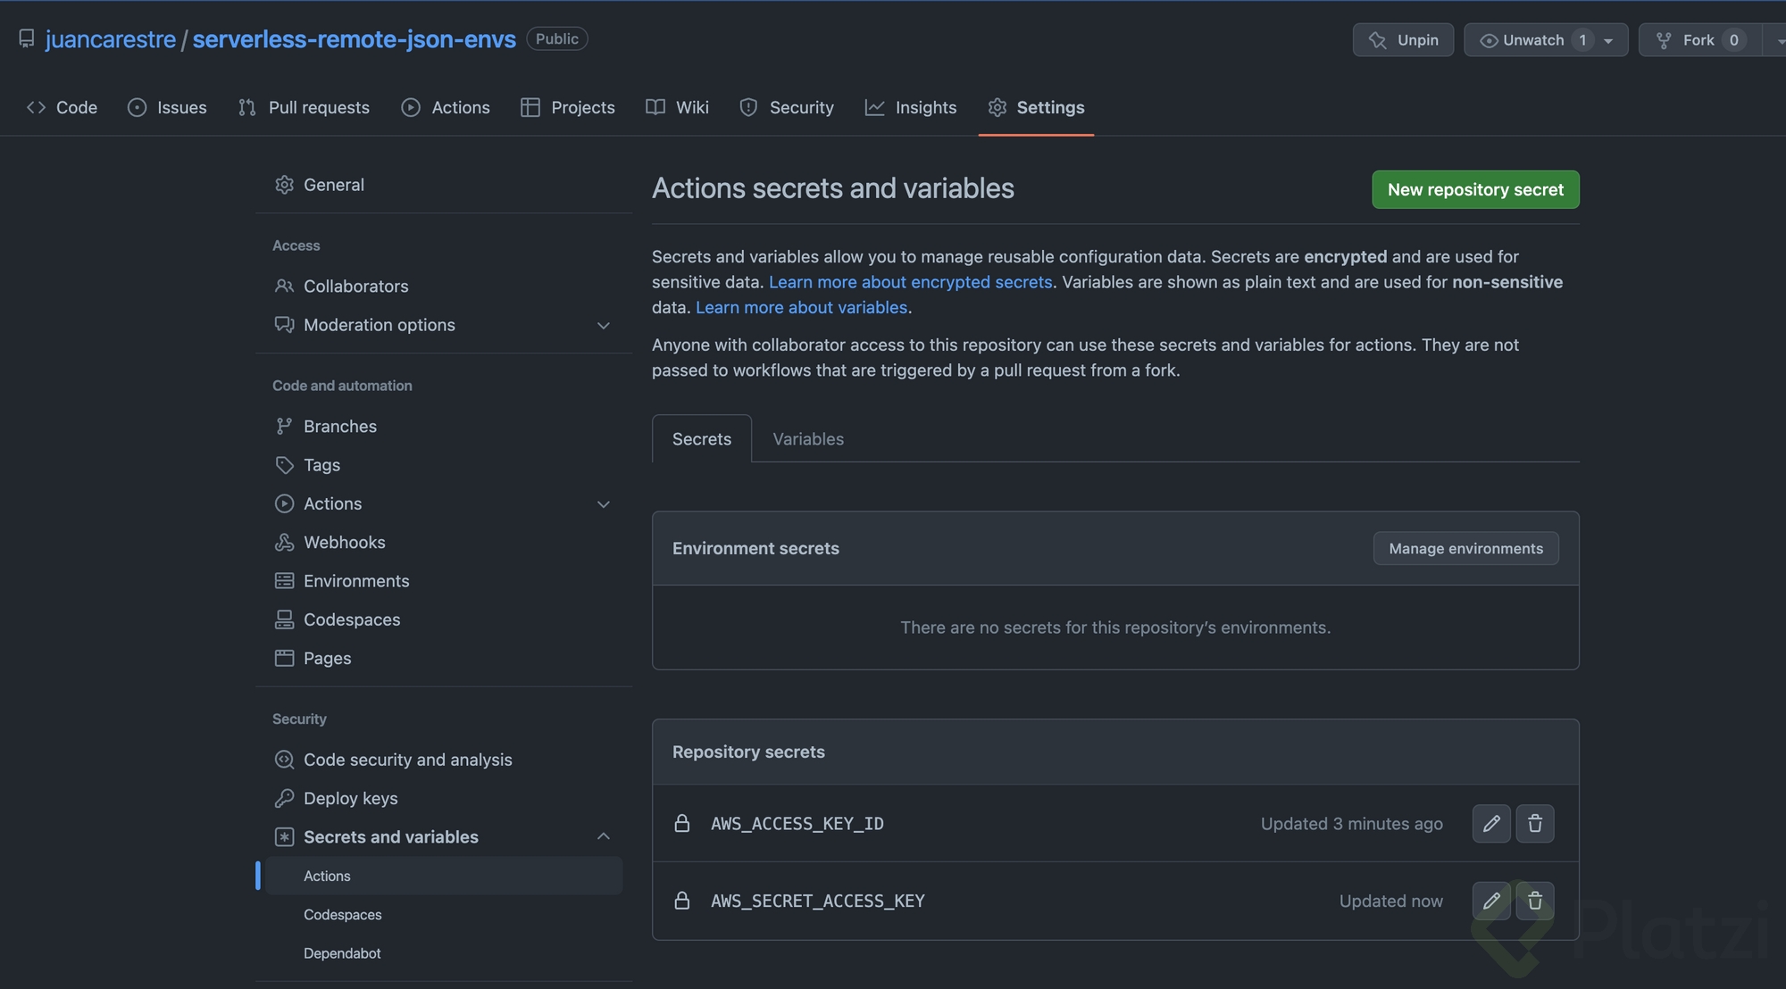1786x989 pixels.
Task: Click the Pages browser icon
Action: click(x=284, y=658)
